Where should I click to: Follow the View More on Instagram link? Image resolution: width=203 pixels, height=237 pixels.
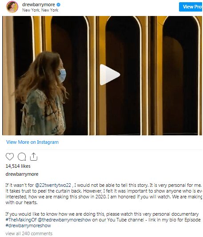click(x=32, y=142)
